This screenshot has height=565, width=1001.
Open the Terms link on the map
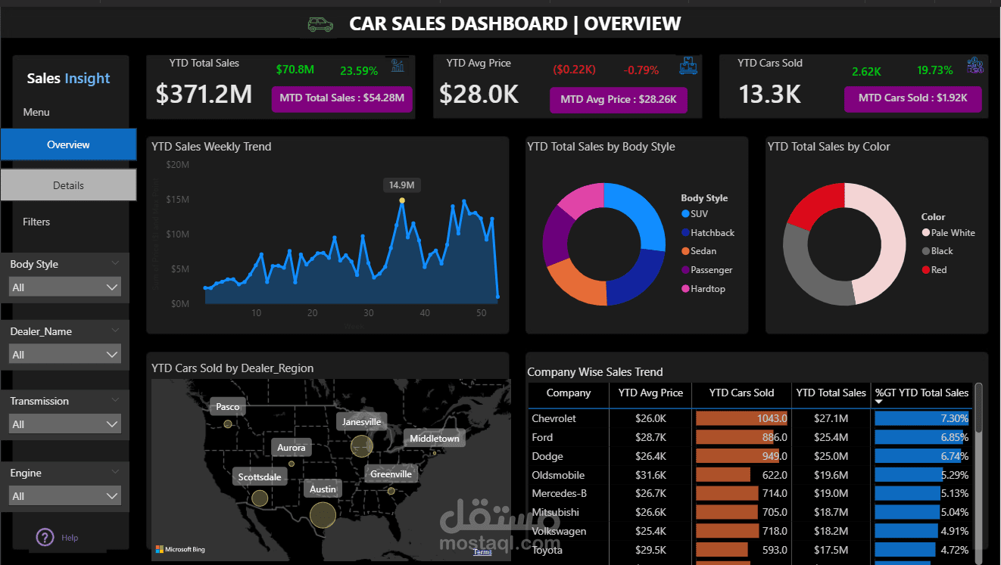482,551
